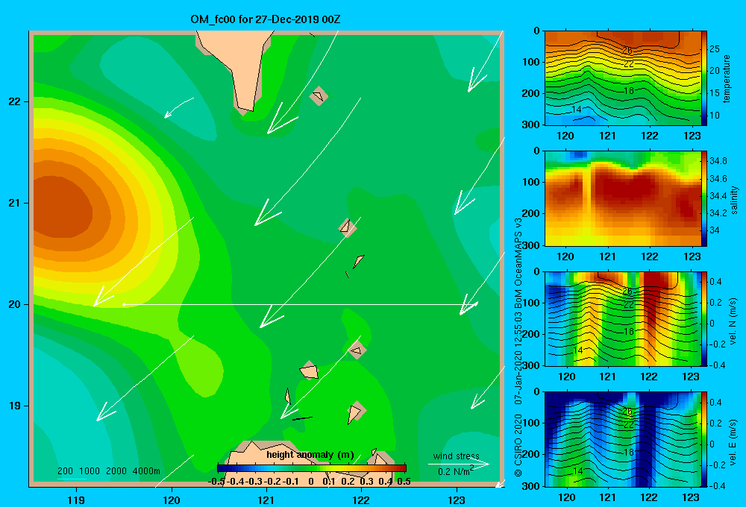This screenshot has height=507, width=746.
Task: Click latitude label 21 on the main map
Action: tap(15, 203)
